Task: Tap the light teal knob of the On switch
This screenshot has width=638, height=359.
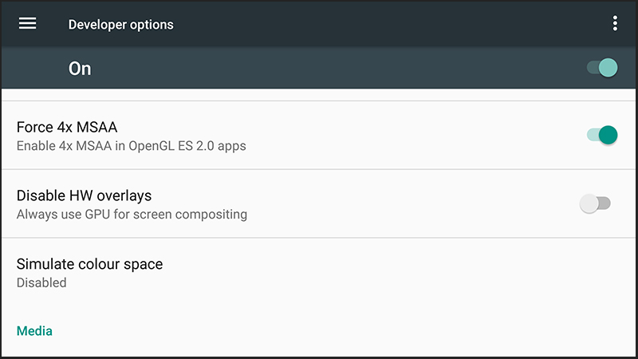Action: pyautogui.click(x=608, y=68)
